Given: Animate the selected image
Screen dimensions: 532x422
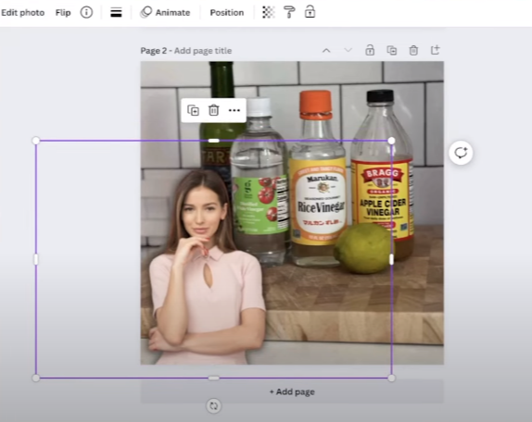Looking at the screenshot, I should [165, 13].
